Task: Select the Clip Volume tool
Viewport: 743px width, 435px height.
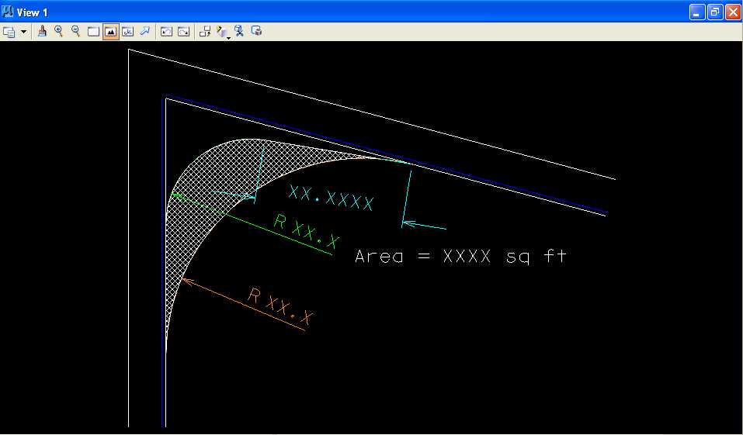Action: [x=240, y=32]
